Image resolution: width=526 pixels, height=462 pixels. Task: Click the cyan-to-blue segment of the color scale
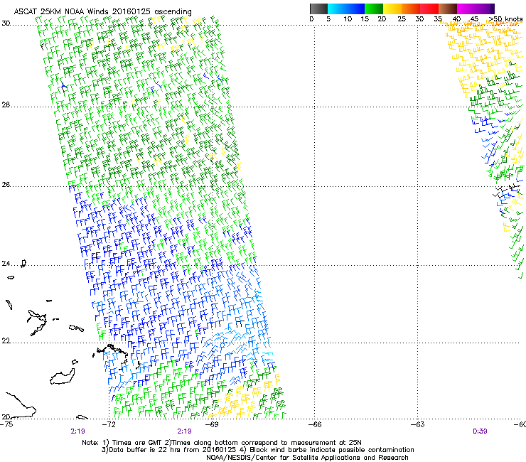coord(346,9)
